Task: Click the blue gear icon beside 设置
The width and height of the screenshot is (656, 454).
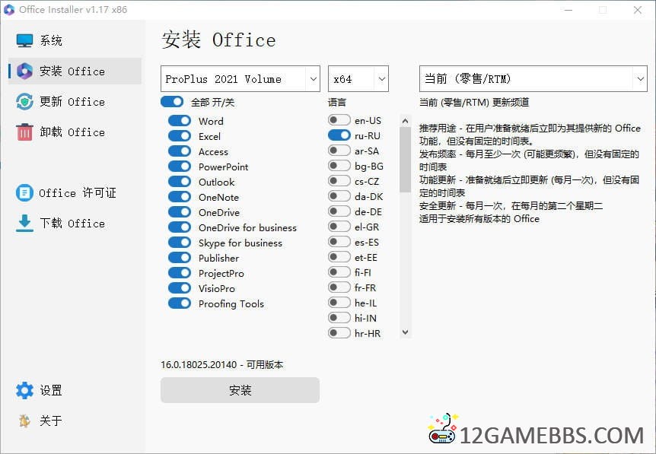Action: tap(24, 390)
